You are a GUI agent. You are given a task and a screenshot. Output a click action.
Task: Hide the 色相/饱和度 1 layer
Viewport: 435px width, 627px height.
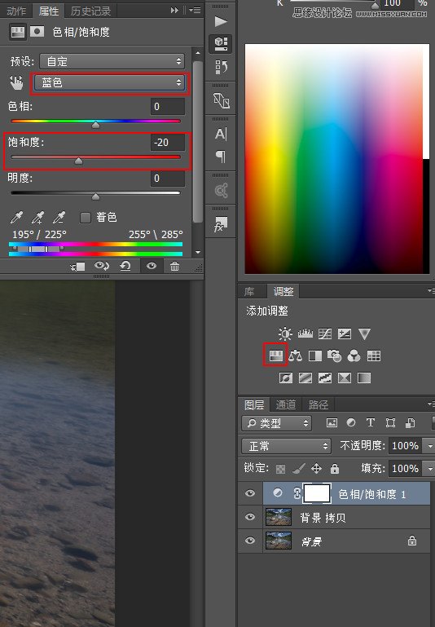(250, 493)
